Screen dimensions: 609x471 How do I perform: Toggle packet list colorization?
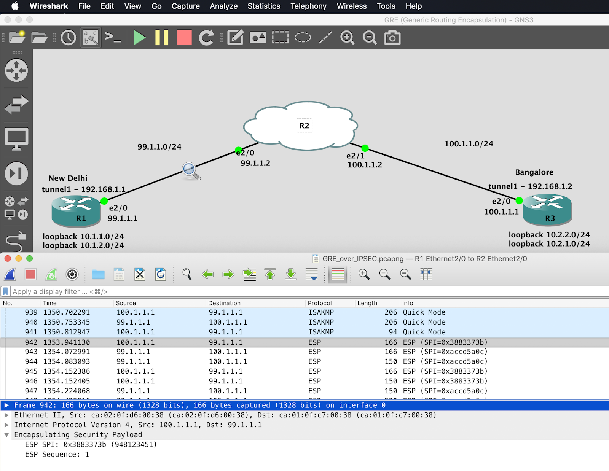[338, 274]
